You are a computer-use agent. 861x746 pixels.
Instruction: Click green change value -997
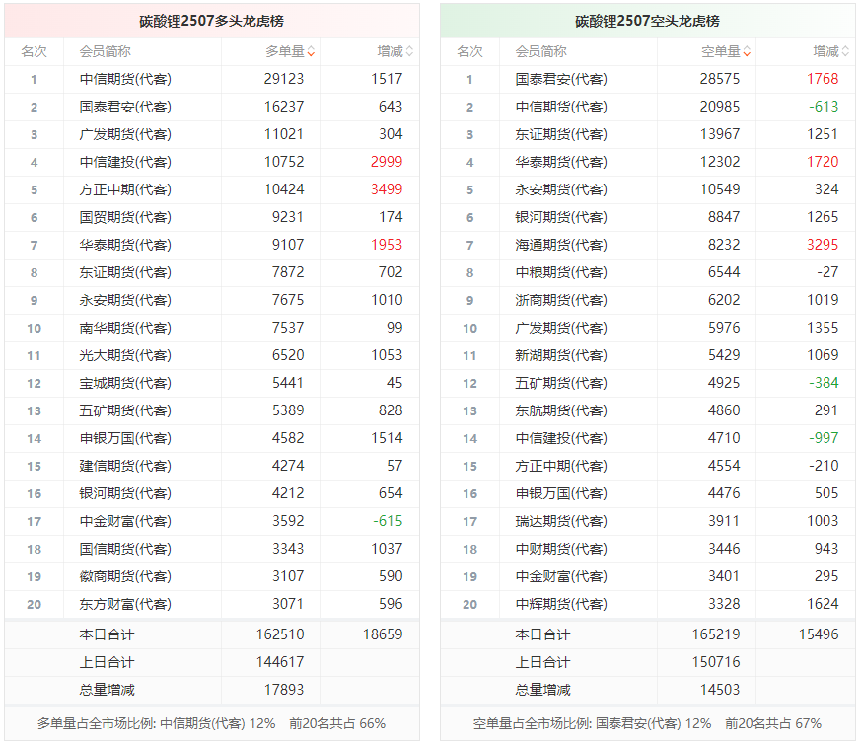824,438
